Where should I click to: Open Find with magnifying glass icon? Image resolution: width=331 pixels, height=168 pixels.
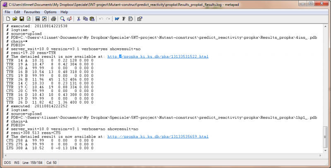click(62, 19)
